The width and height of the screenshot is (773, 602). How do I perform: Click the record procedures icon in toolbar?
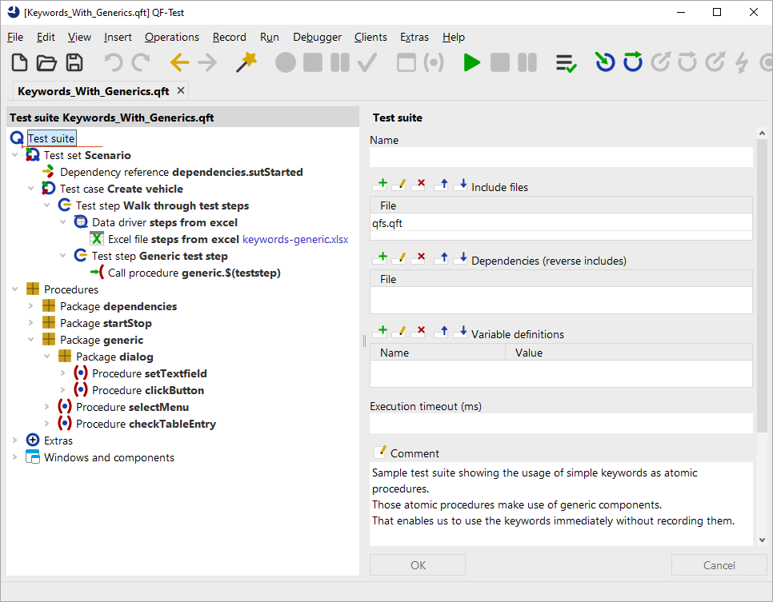(434, 62)
